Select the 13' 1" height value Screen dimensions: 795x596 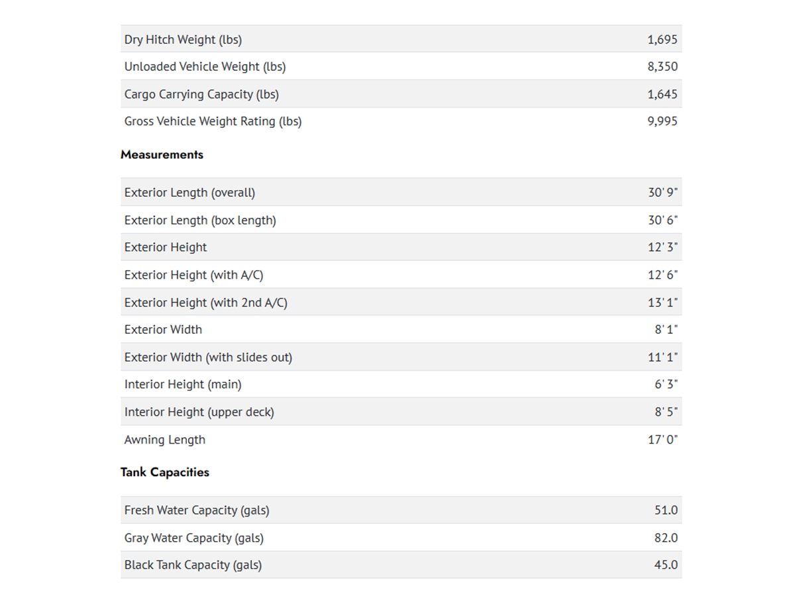662,303
